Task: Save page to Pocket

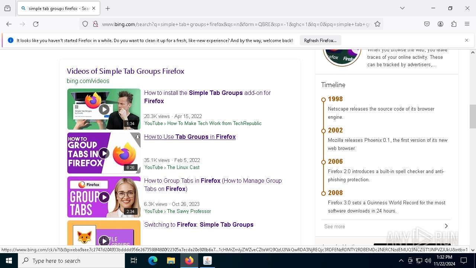Action: click(x=427, y=24)
